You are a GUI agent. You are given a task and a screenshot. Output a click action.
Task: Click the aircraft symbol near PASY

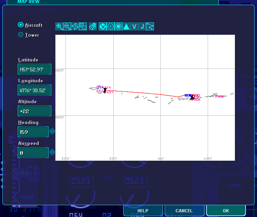pyautogui.click(x=105, y=90)
